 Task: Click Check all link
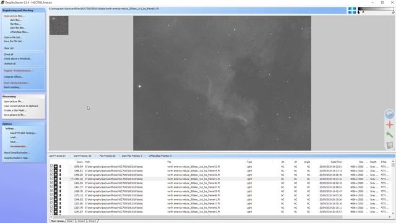click(9, 55)
